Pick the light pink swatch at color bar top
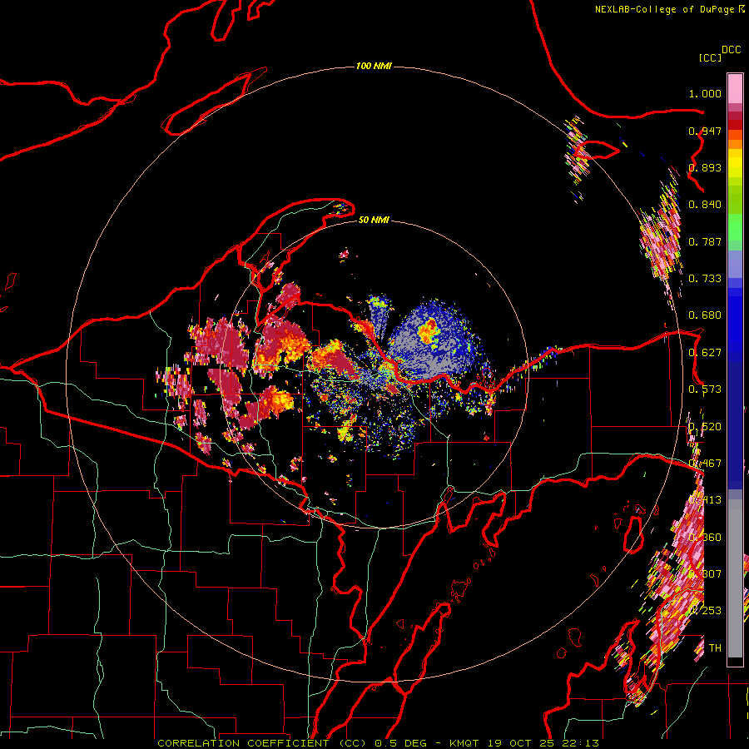Screen dimensions: 749x749 tap(735, 88)
